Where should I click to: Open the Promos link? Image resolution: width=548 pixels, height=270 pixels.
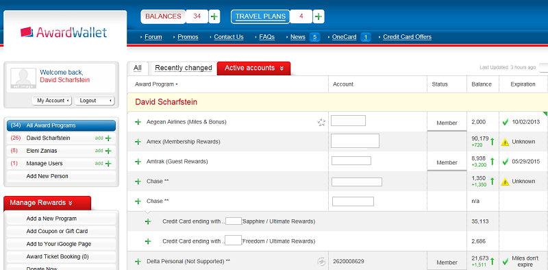tap(188, 37)
